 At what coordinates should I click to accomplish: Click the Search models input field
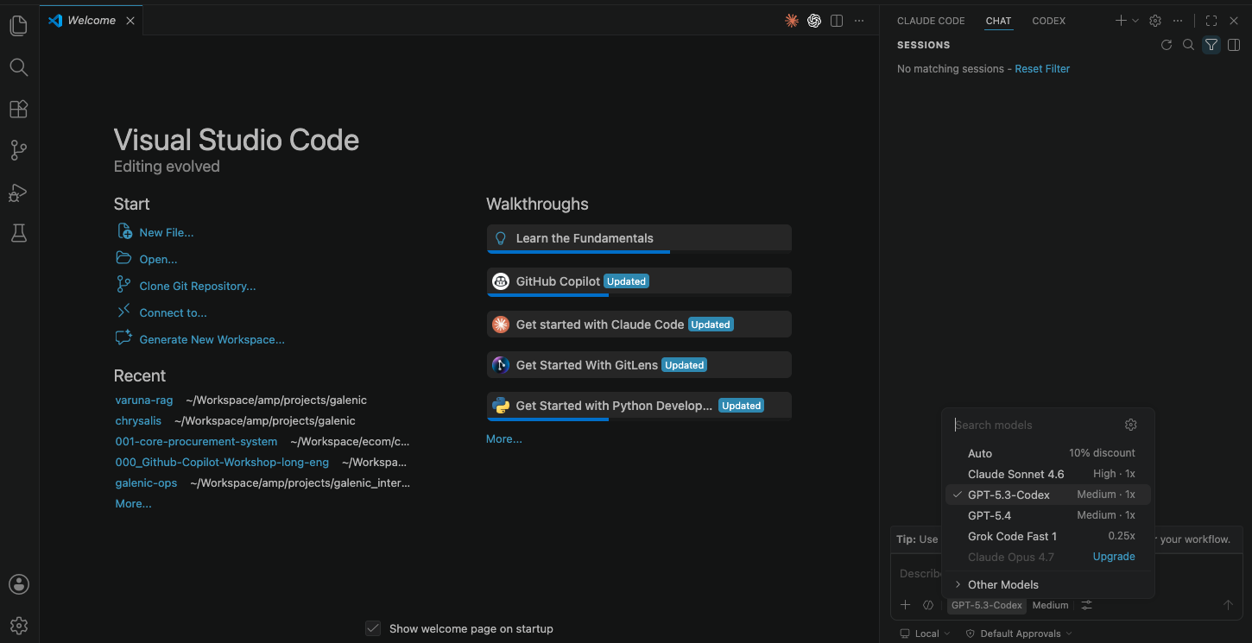click(x=1035, y=425)
